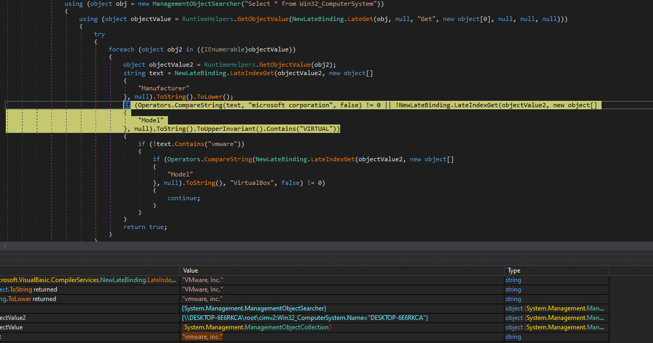Select the highlighted "vmware, inc." value cell

pos(202,337)
